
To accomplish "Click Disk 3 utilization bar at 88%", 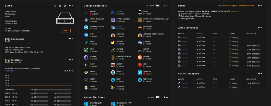I will 256,53.
